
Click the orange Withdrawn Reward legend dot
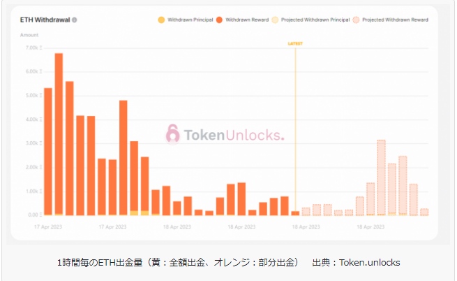click(x=218, y=20)
